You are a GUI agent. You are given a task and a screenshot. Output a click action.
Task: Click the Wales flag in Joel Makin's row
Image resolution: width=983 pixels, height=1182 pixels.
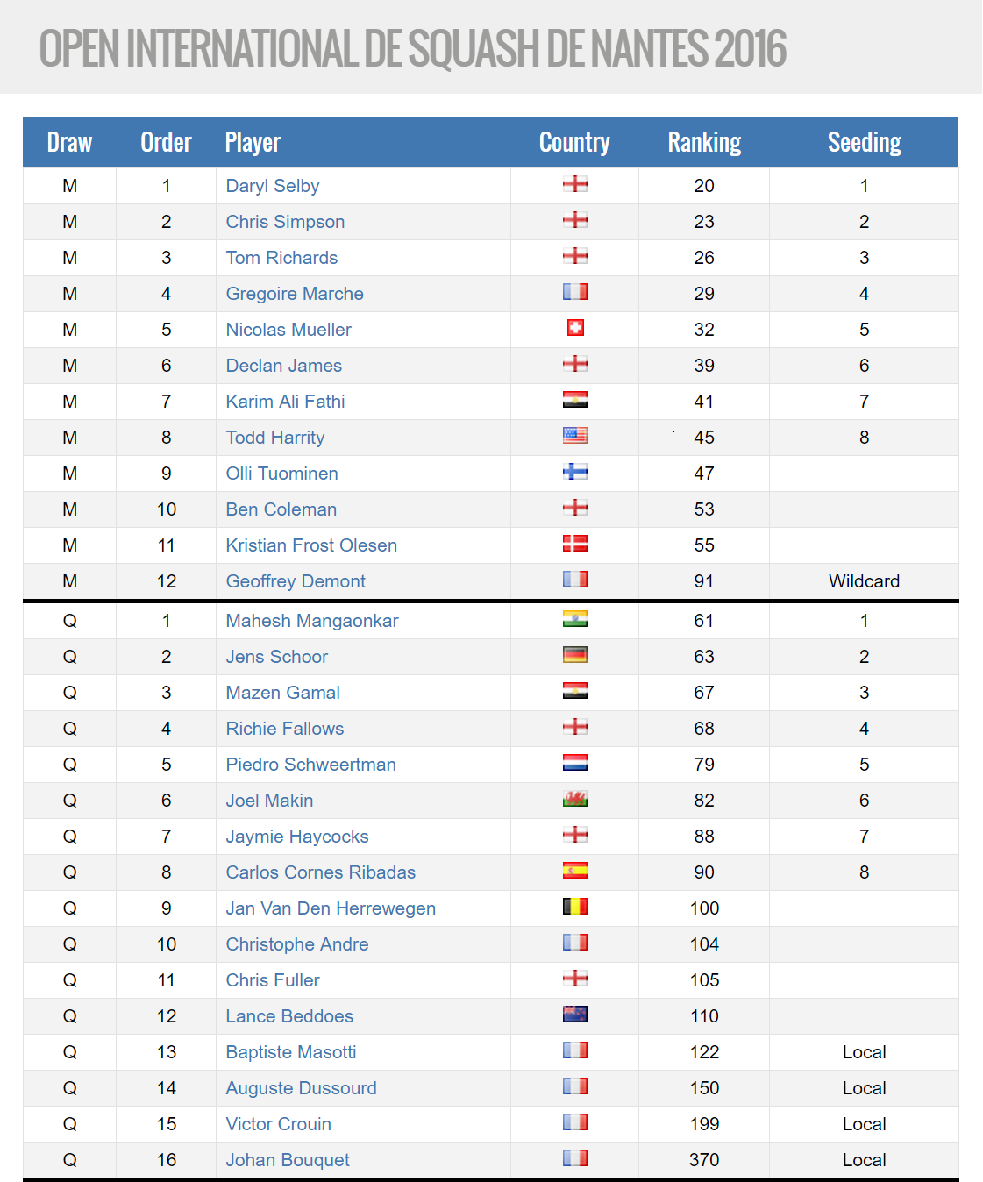pyautogui.click(x=575, y=799)
